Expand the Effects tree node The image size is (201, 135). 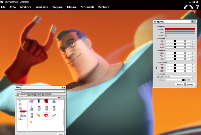18,119
